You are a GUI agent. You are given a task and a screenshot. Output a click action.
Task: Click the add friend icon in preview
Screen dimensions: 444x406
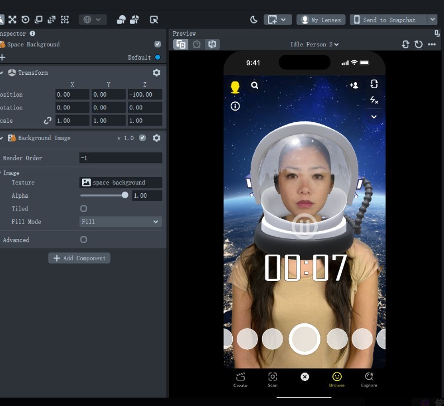pos(354,85)
